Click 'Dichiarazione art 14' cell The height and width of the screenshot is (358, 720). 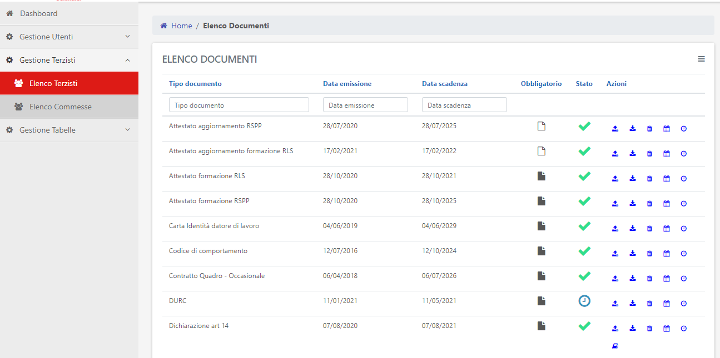(198, 326)
